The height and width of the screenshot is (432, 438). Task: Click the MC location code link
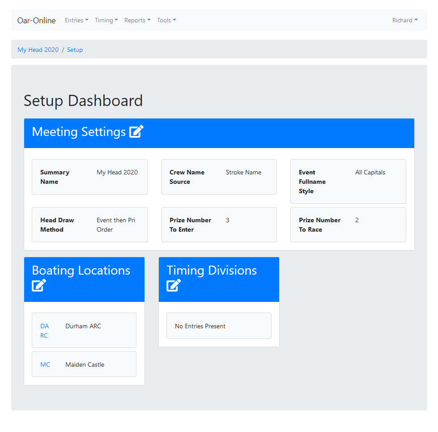coord(45,364)
